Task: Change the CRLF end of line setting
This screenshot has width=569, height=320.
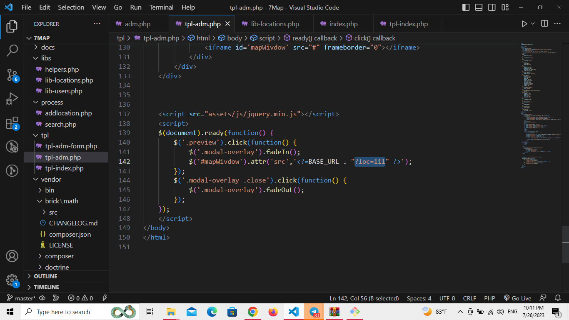Action: pos(469,298)
